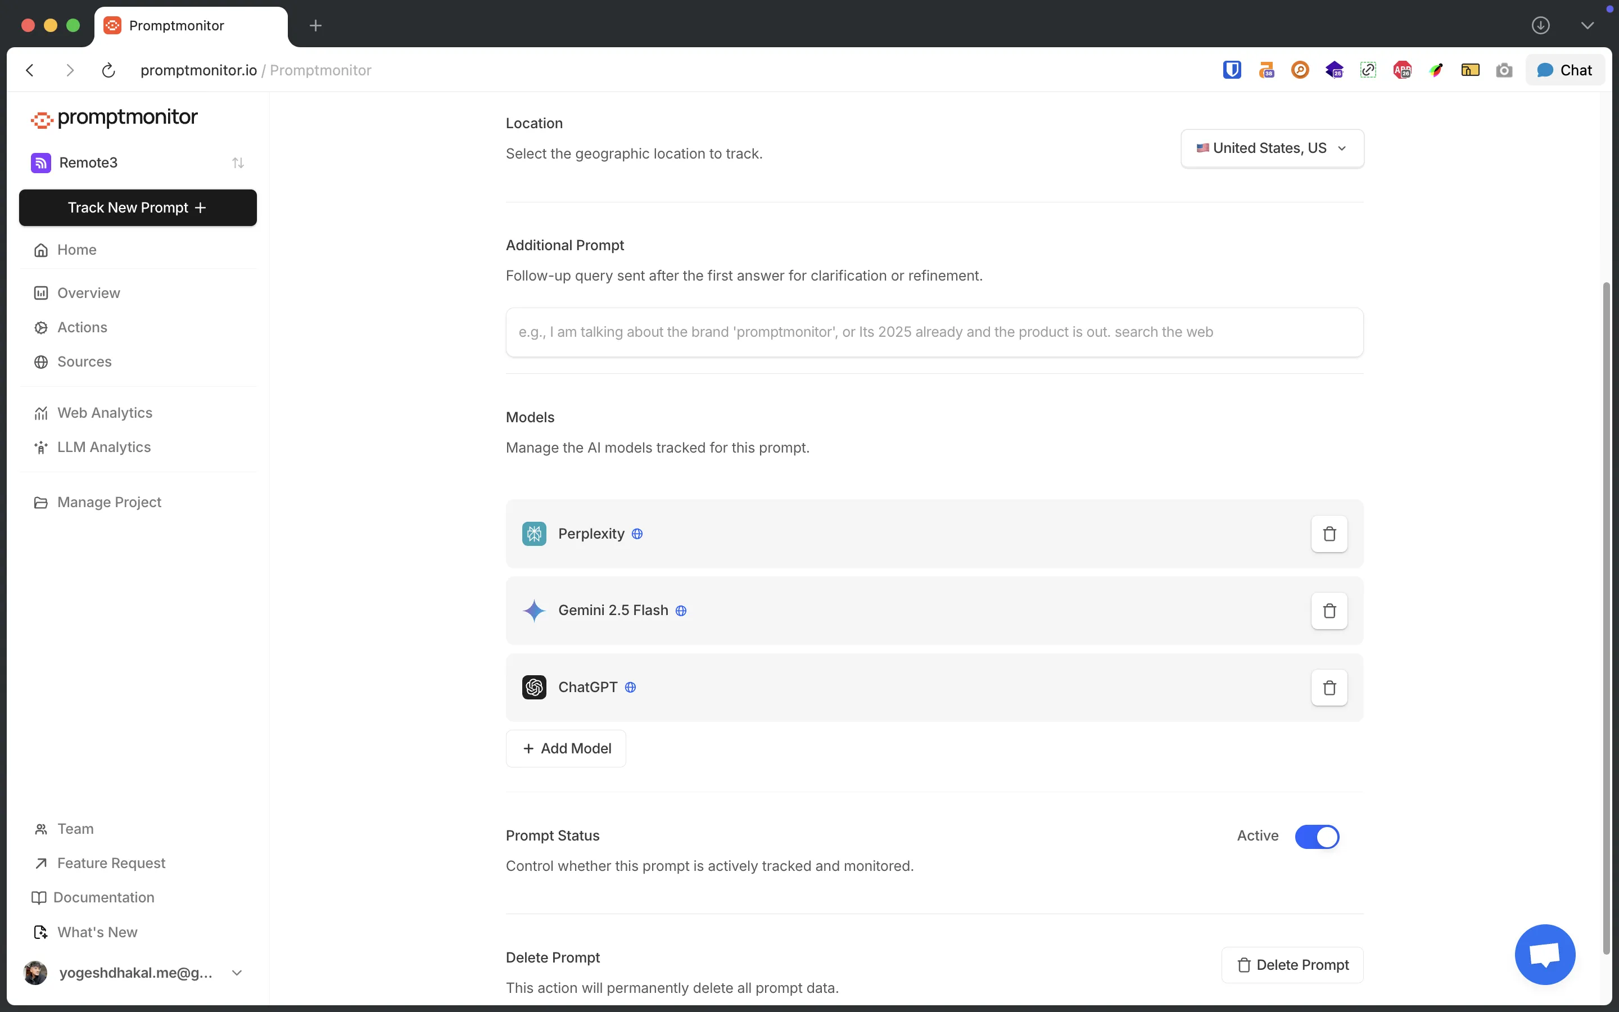Viewport: 1619px width, 1012px height.
Task: Click the Perplexity model icon
Action: pyautogui.click(x=534, y=534)
